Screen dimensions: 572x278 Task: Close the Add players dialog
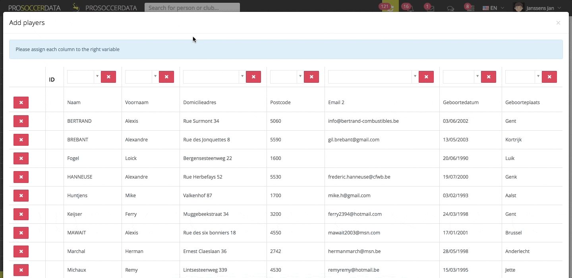[x=558, y=23]
